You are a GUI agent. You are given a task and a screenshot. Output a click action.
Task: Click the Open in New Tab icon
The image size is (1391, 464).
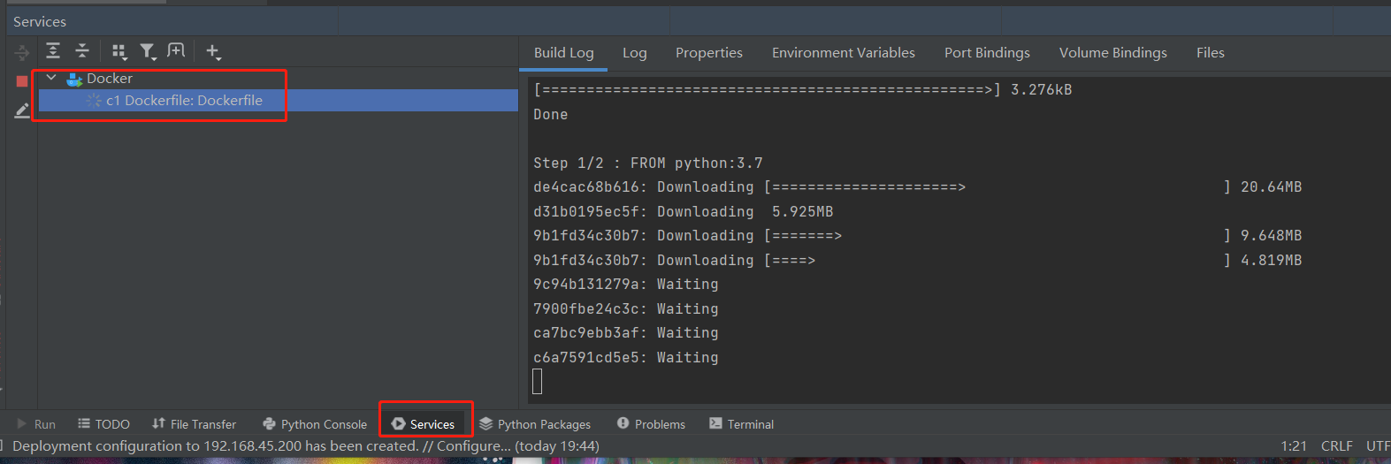pyautogui.click(x=177, y=51)
